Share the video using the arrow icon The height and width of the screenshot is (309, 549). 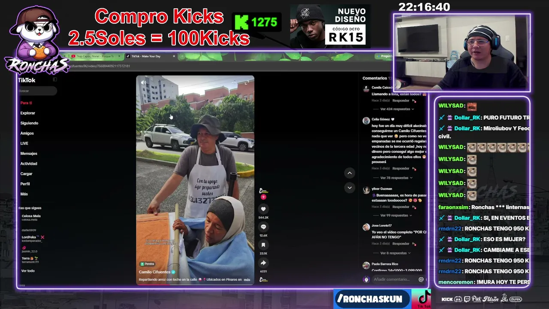(263, 263)
